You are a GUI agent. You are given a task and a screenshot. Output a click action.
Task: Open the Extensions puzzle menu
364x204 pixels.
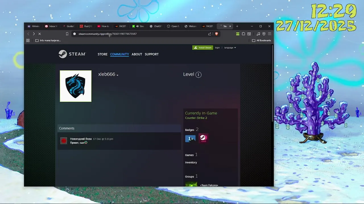(243, 34)
